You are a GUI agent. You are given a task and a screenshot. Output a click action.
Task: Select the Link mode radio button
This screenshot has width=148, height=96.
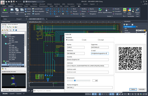82,40
